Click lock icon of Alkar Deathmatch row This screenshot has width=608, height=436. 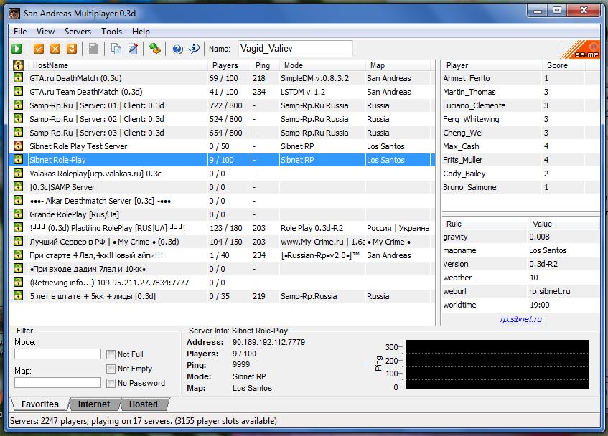(x=18, y=201)
